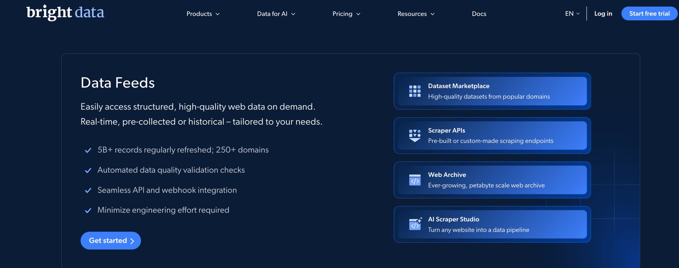Viewport: 679px width, 268px height.
Task: Click "Minimize engineering effort required" text
Action: [x=163, y=210]
